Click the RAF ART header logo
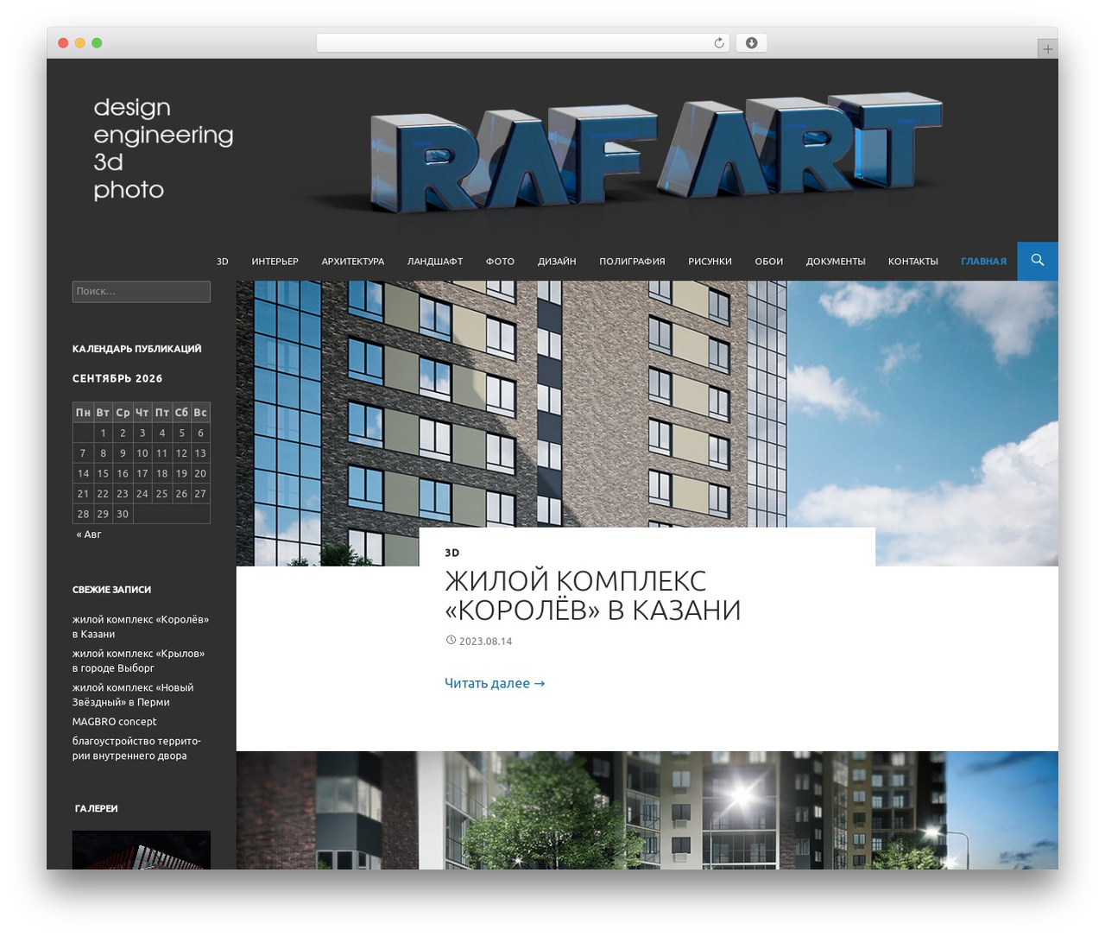 tap(656, 152)
